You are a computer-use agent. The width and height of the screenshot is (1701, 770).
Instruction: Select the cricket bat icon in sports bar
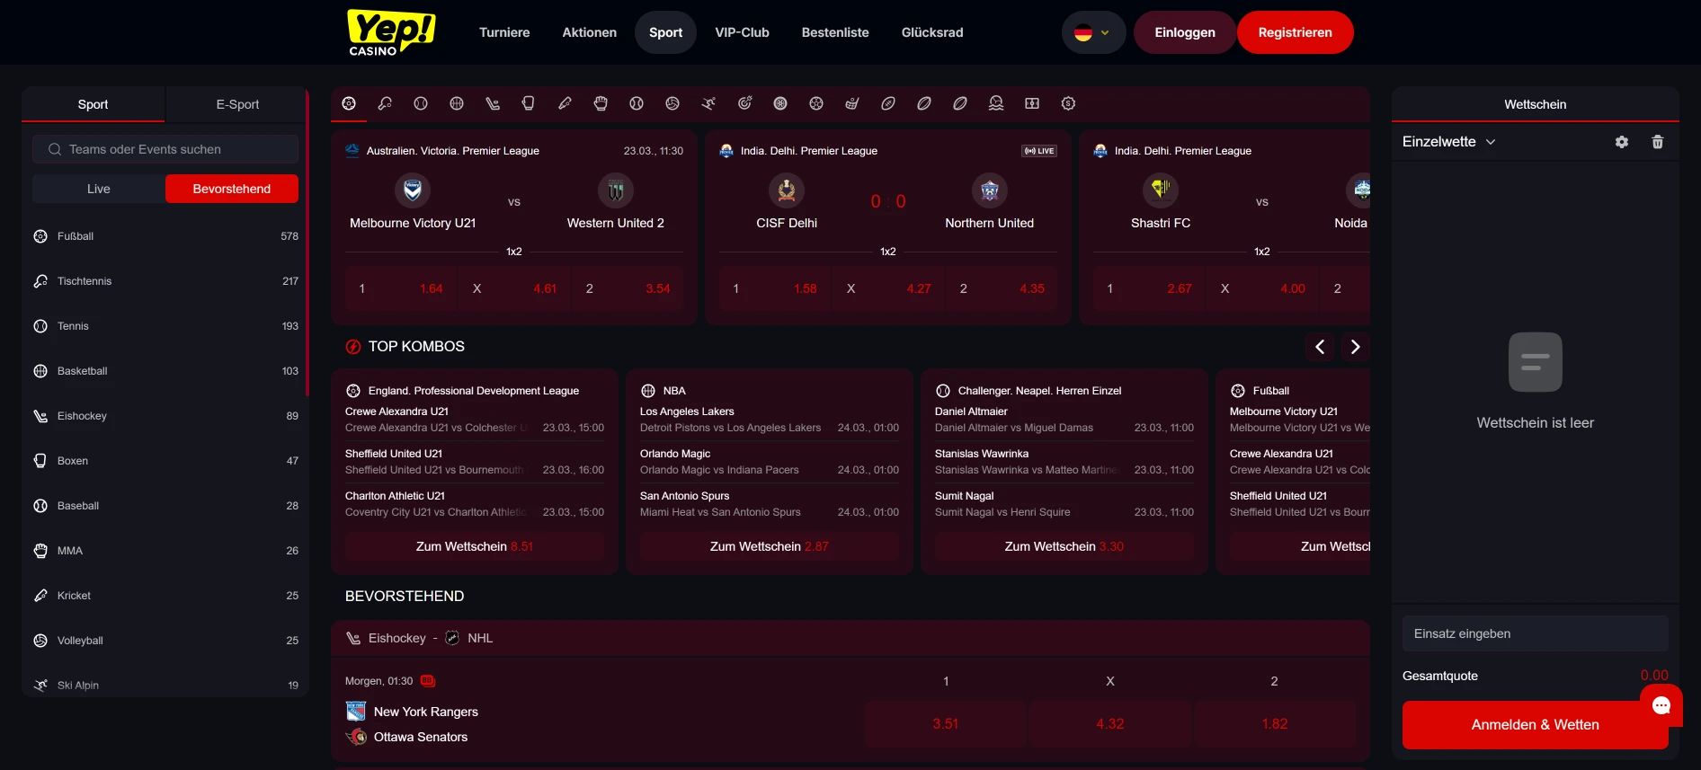click(565, 103)
